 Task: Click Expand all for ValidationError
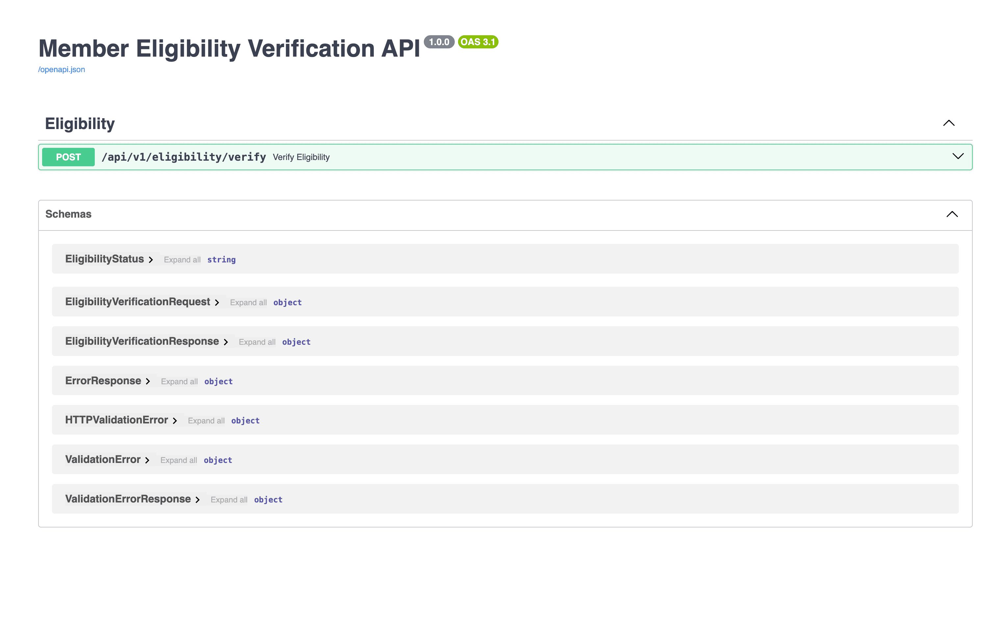178,461
